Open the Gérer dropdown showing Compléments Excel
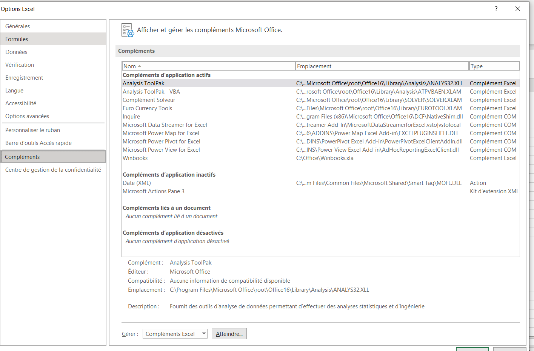 (x=175, y=334)
